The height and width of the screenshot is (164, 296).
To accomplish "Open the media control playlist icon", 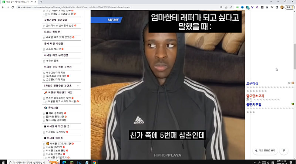I will 272,7.
